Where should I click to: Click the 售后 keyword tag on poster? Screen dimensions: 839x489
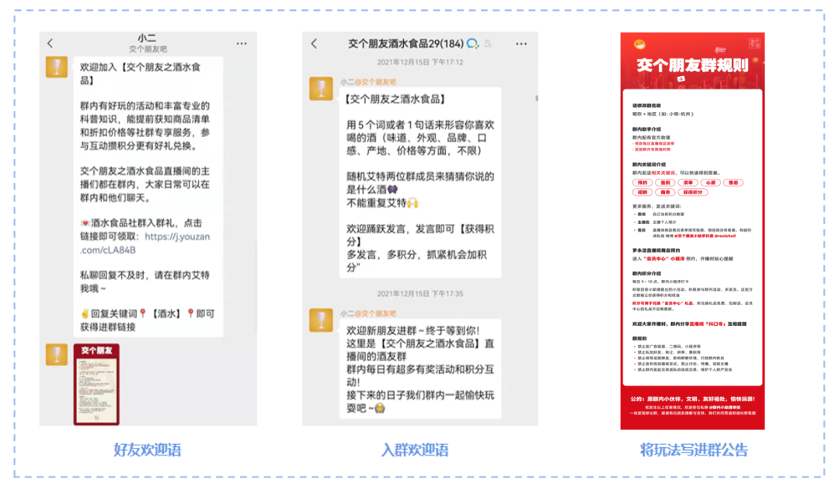click(733, 182)
